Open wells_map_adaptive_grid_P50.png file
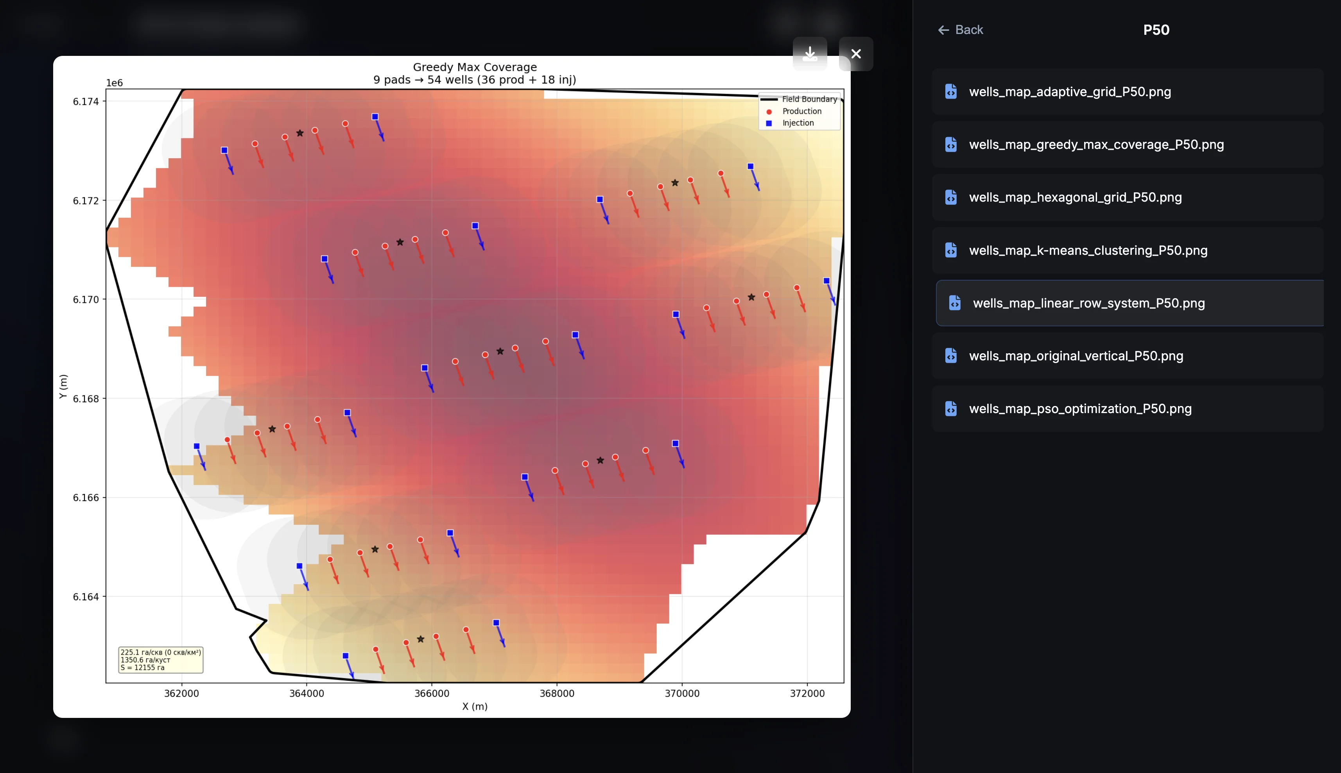This screenshot has width=1341, height=773. click(x=1070, y=92)
